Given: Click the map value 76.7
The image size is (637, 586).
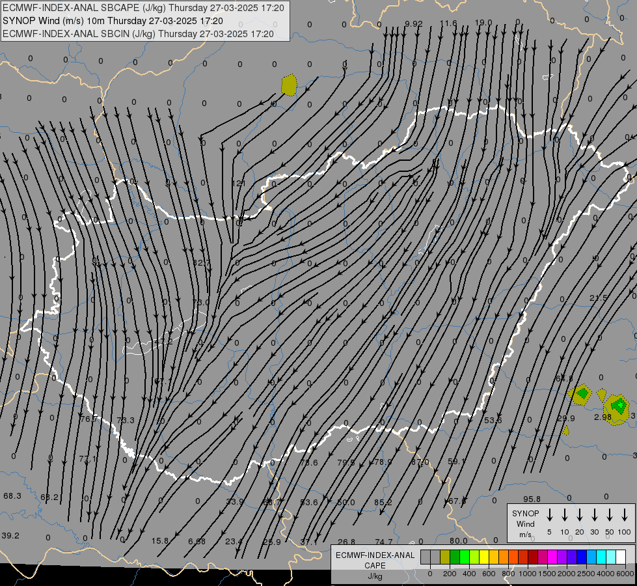Looking at the screenshot, I should [x=89, y=419].
